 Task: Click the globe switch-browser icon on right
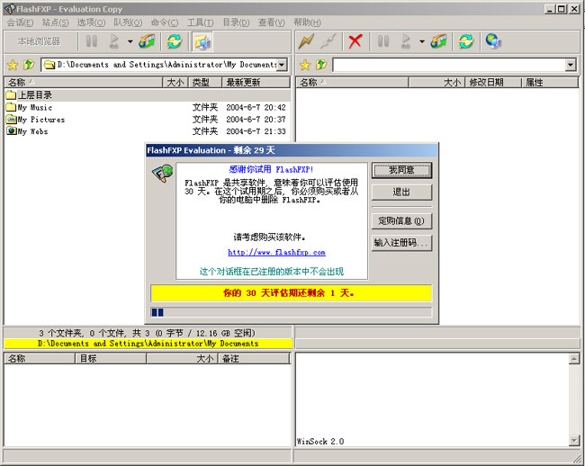click(493, 41)
